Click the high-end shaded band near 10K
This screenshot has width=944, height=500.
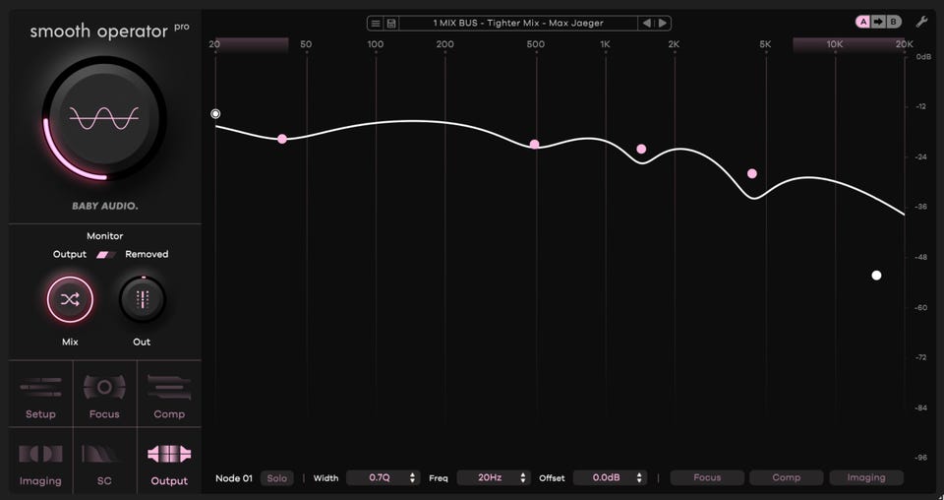(849, 44)
